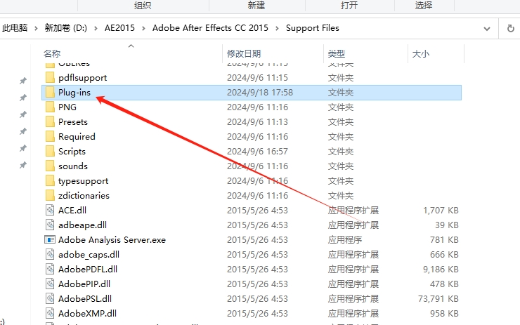The height and width of the screenshot is (325, 520).
Task: Sort files by 名称 column header
Action: 52,53
